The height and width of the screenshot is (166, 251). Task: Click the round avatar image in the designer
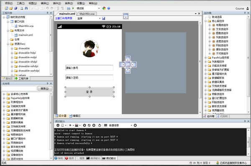(x=90, y=48)
